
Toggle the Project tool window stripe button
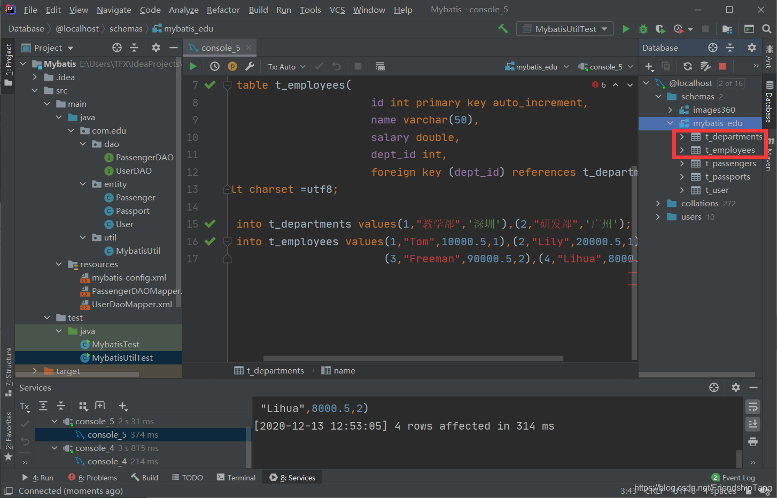(x=8, y=65)
